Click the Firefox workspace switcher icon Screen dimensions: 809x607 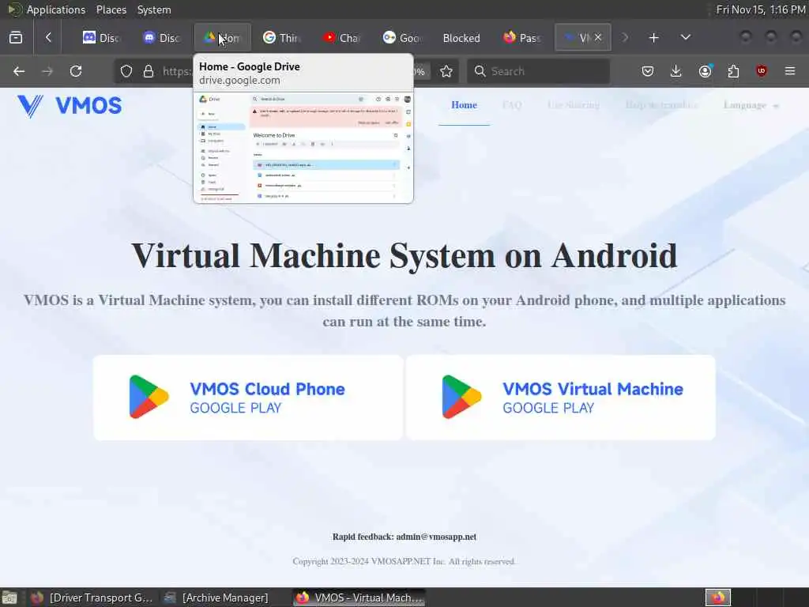[x=718, y=598]
